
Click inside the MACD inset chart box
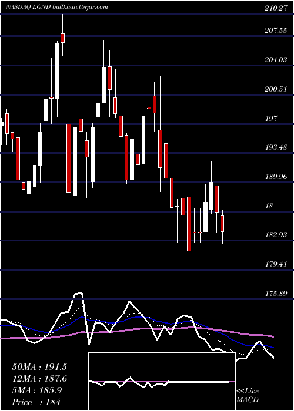tap(162, 382)
